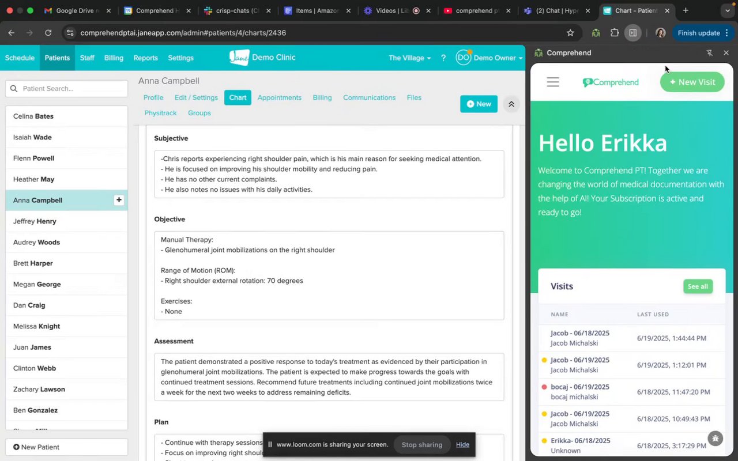The width and height of the screenshot is (738, 461).
Task: Open Staff in the Jane top navigation
Action: click(87, 58)
